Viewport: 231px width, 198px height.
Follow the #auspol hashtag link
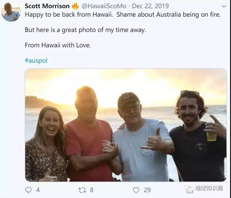tap(36, 61)
